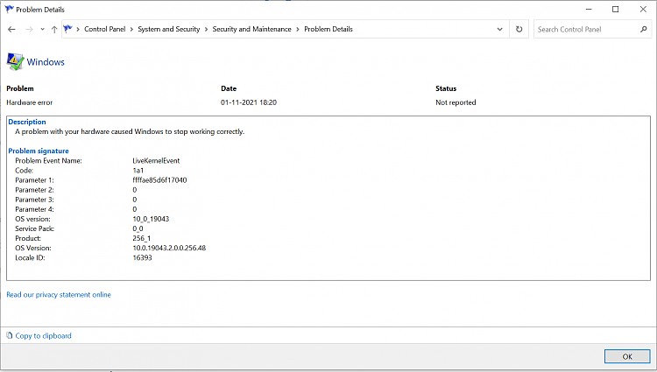Open Control Panel breadcrumb

tap(105, 29)
